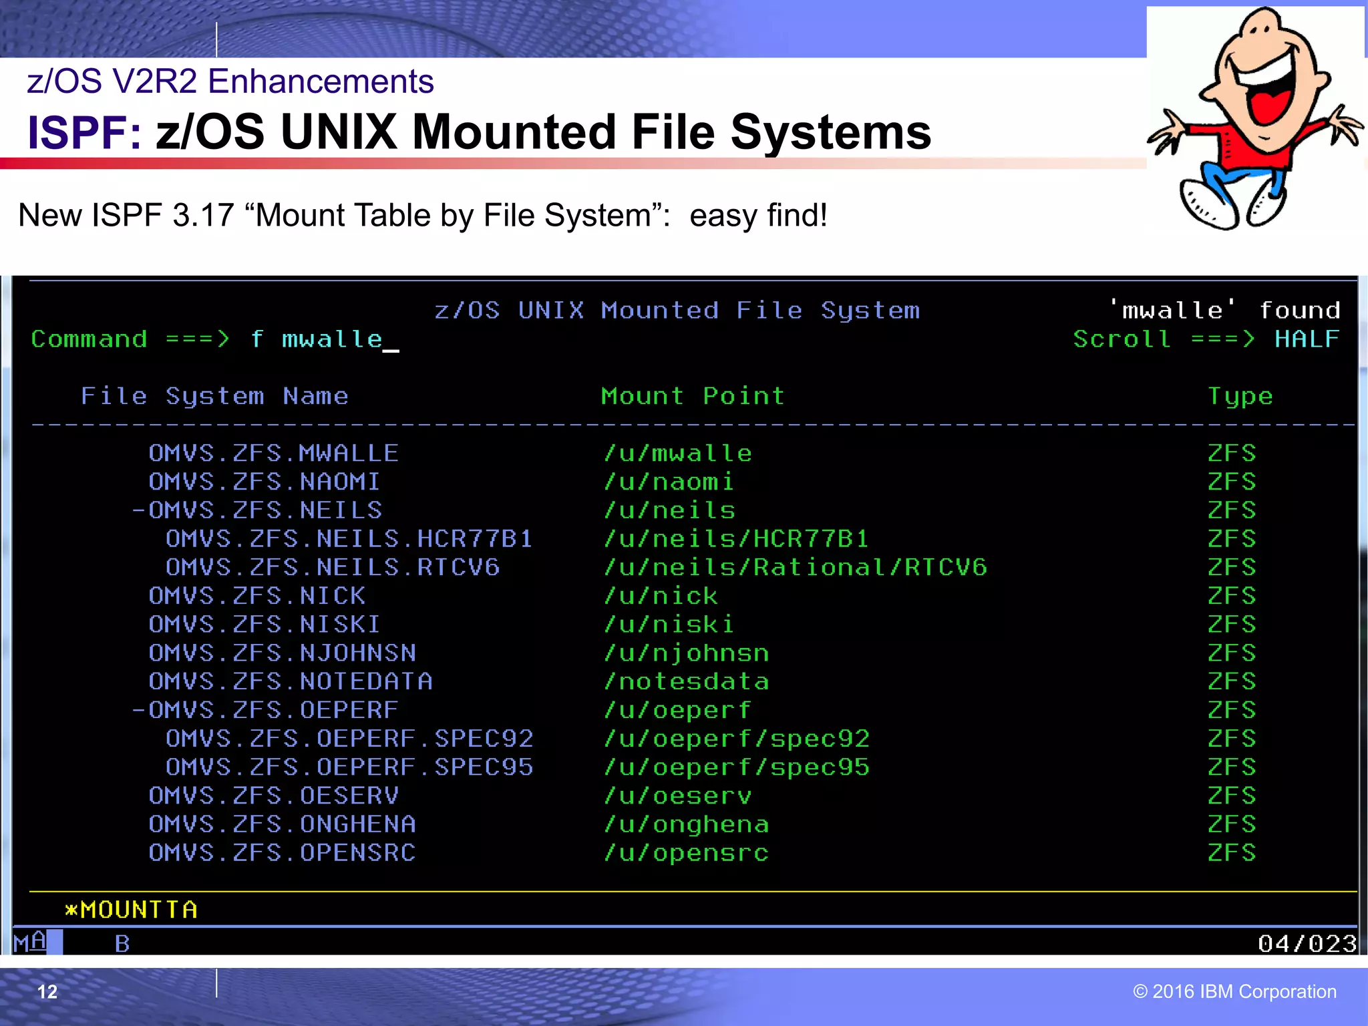Select the *MOUNTTA screen tab

(x=131, y=910)
